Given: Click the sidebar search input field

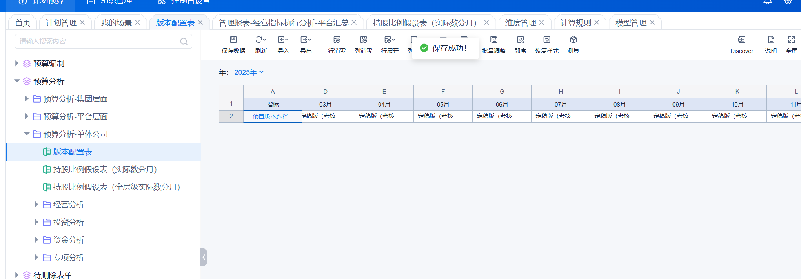Looking at the screenshot, I should pyautogui.click(x=98, y=41).
